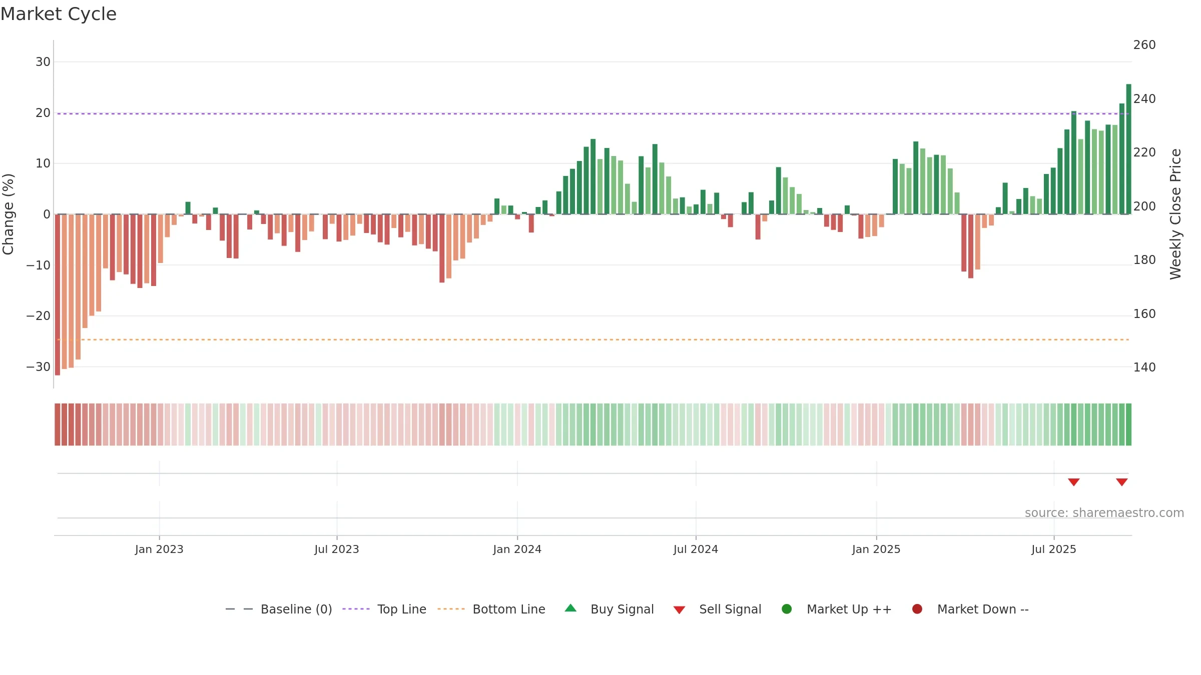The image size is (1201, 675).
Task: Click the Weekly Close Price axis title
Action: pos(1175,214)
